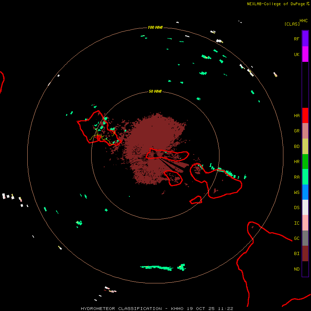Choose the BI brown legend swatch
The image size is (311, 311).
coord(305,254)
